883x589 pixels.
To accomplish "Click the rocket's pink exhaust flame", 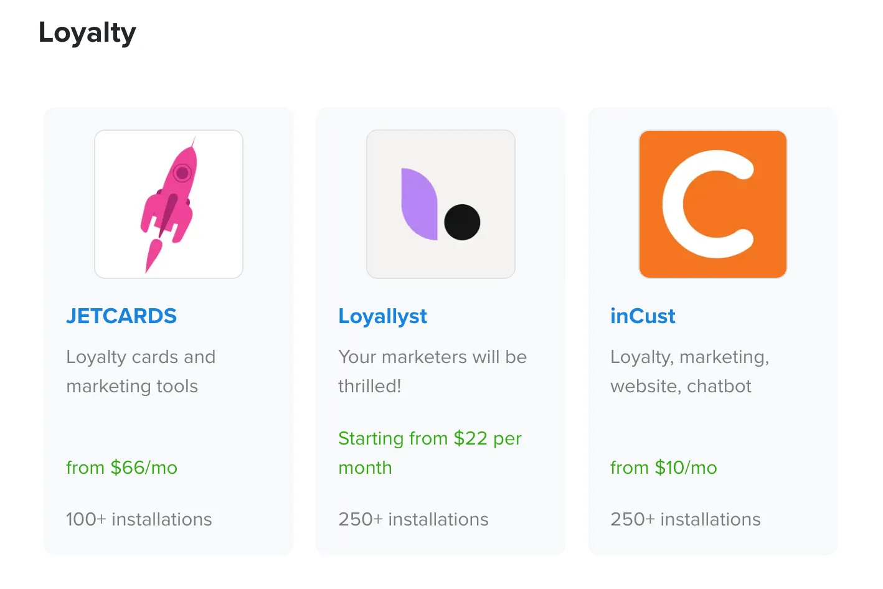I will coord(153,255).
